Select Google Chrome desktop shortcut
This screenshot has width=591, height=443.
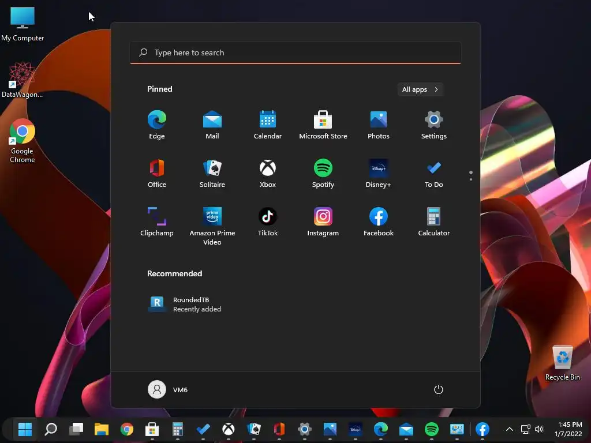click(23, 141)
